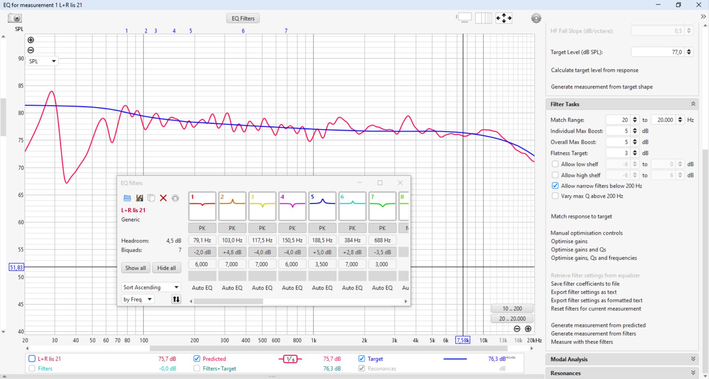Zoom out frequency axis minus icon
This screenshot has width=709, height=379.
[517, 328]
